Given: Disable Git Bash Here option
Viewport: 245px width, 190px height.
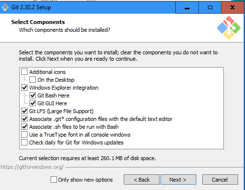Looking at the screenshot, I should [32, 95].
